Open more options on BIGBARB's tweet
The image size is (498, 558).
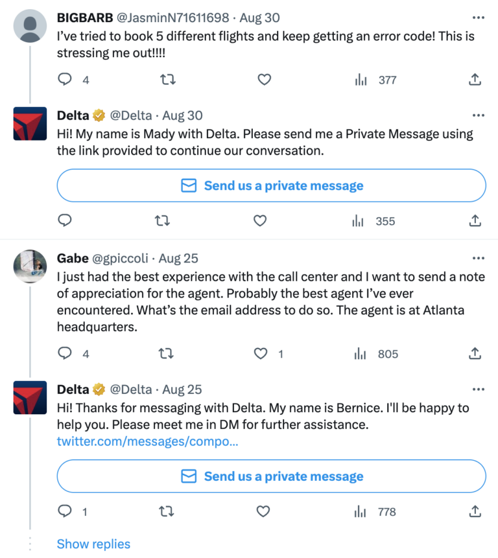[x=479, y=17]
